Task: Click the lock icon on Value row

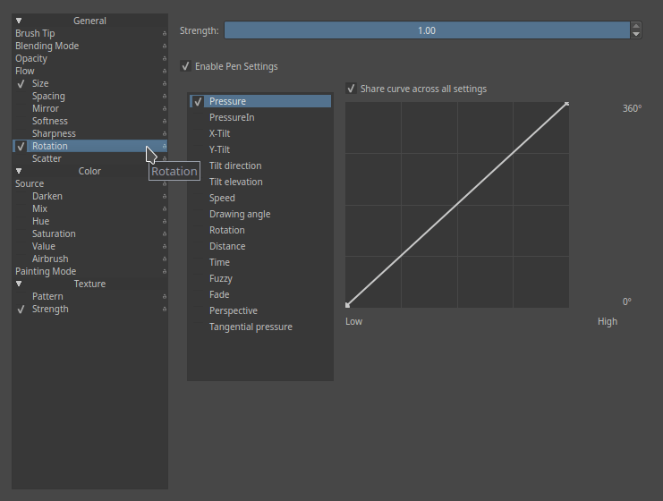Action: (x=165, y=247)
